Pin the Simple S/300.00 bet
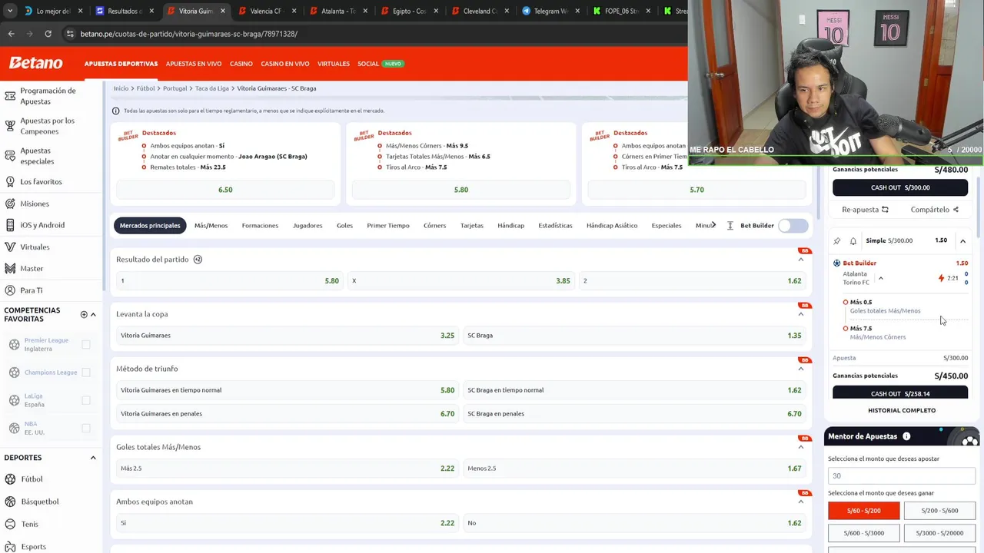 [837, 241]
